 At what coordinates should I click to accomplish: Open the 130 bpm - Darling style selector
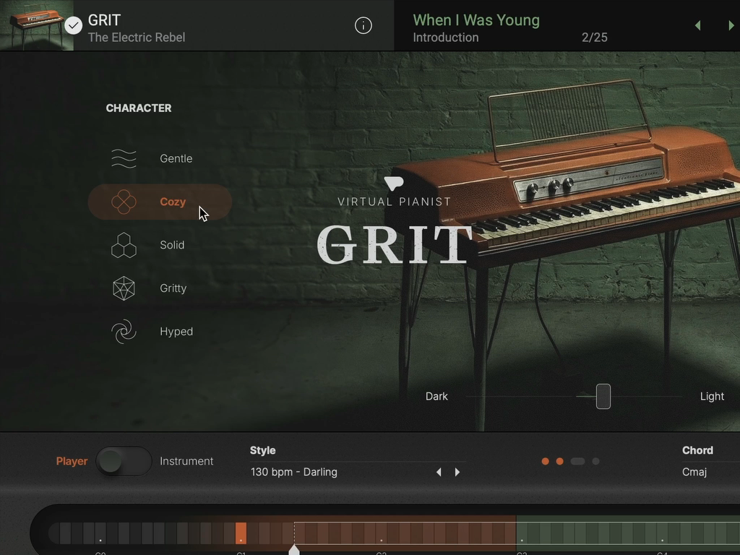tap(294, 472)
